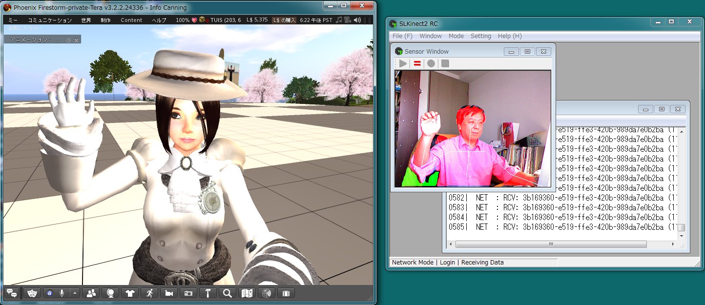
Task: Open the コミュニケーション menu
Action: coord(50,20)
